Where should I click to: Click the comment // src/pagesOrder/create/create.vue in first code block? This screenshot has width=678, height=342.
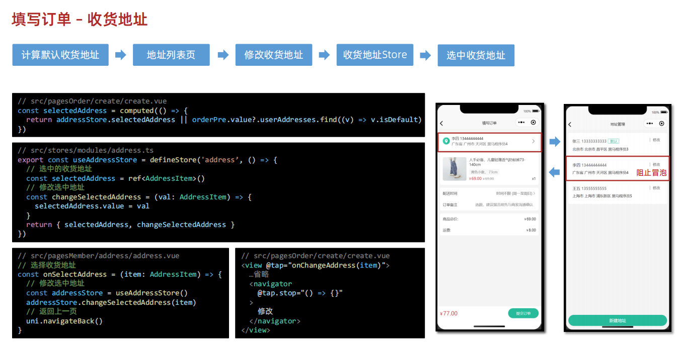92,101
